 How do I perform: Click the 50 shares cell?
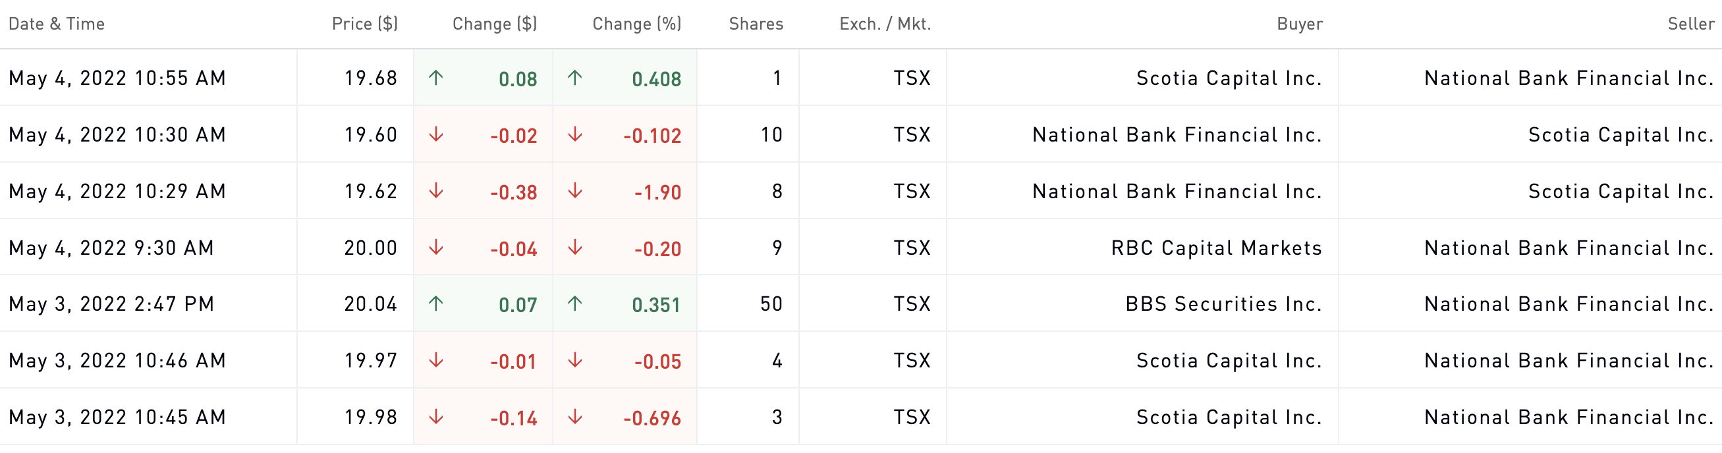[771, 304]
